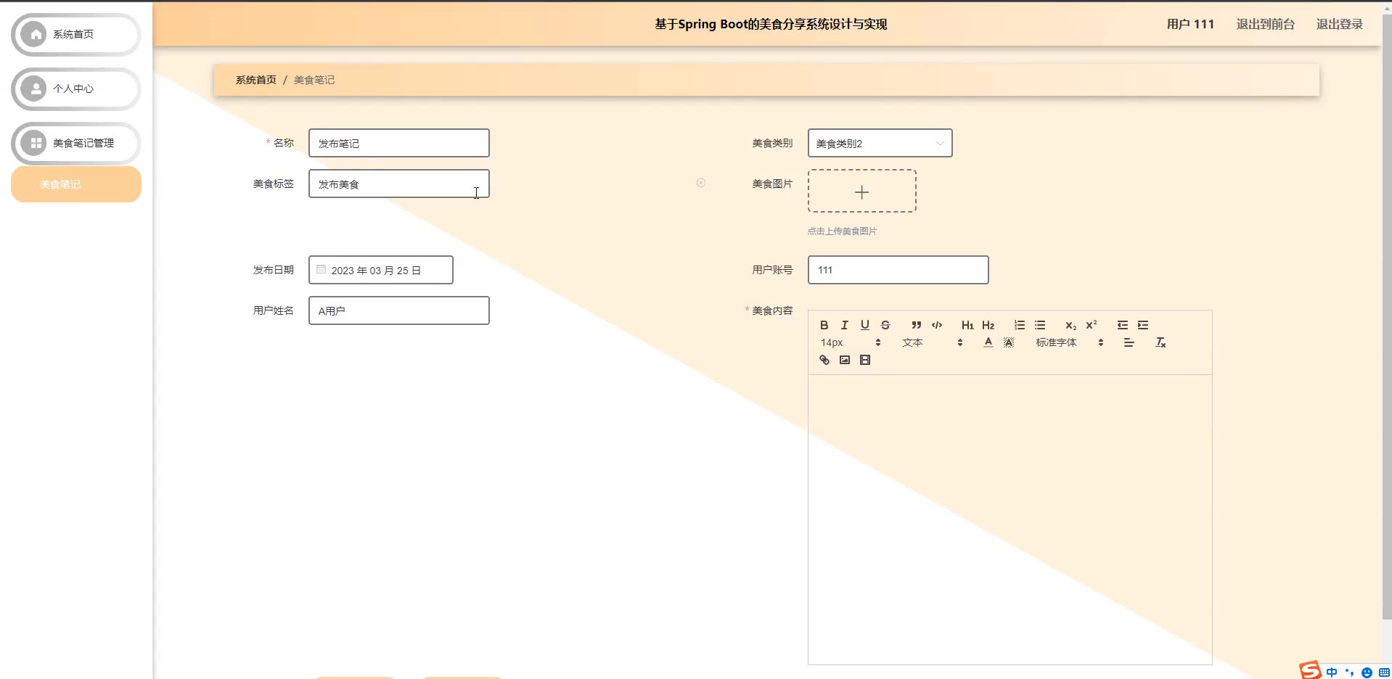Click 用户 111 in the header
Screen dimensions: 1392x679
1190,24
